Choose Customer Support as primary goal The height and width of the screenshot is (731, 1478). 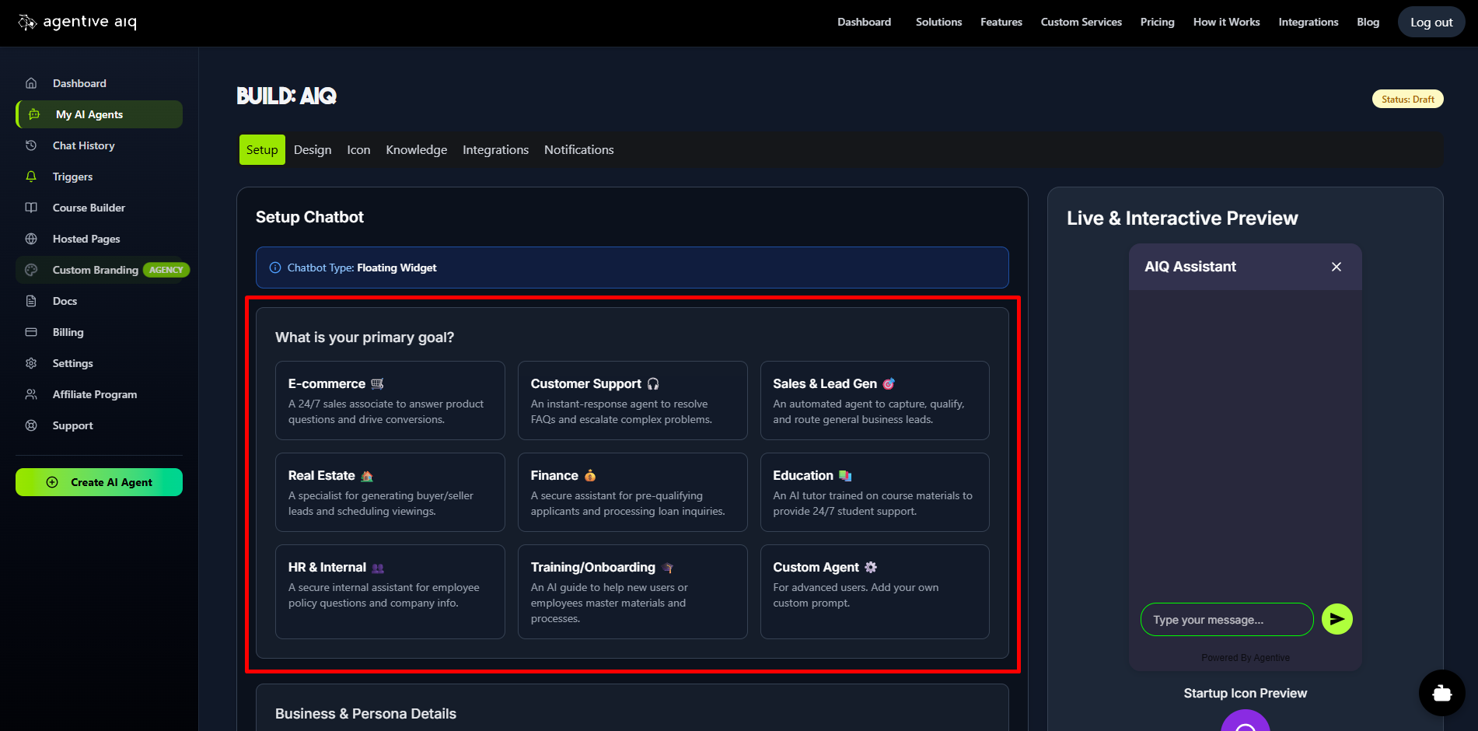632,400
